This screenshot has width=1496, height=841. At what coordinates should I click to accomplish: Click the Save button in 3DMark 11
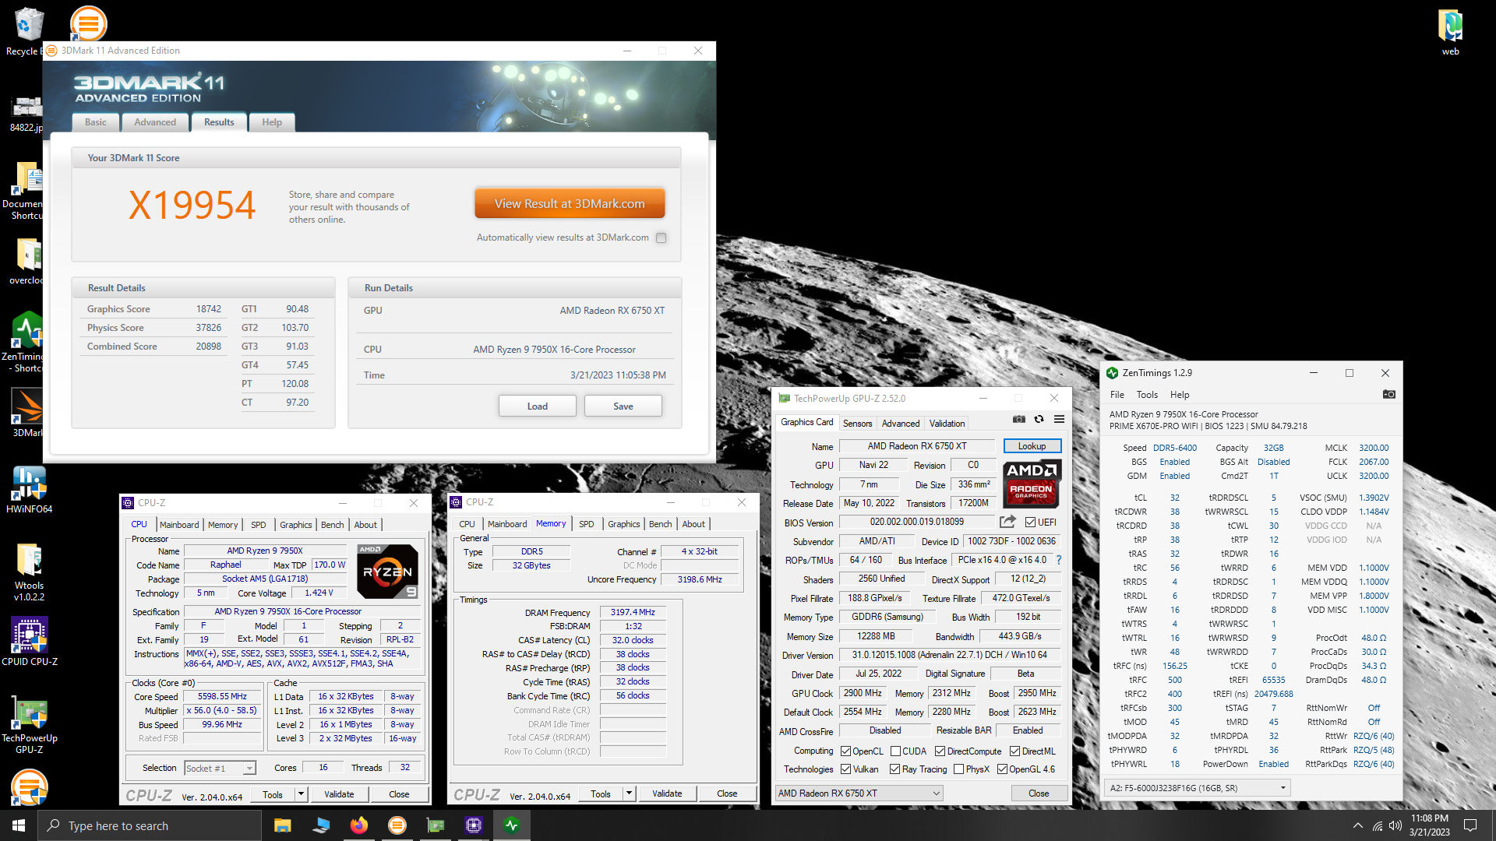(x=623, y=406)
